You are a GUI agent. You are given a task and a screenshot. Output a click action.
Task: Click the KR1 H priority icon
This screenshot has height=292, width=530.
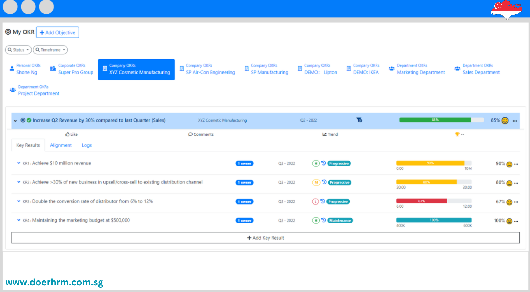click(316, 163)
